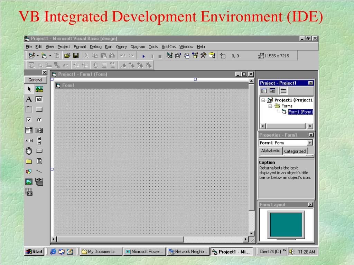Viewport: 354px width, 265px height.
Task: Click the End stop button in toolbar
Action: click(160, 56)
